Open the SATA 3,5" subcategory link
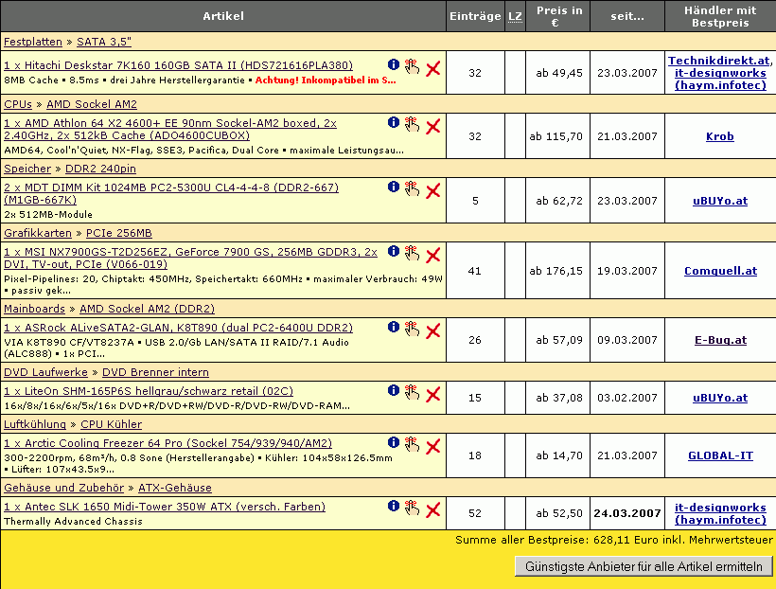This screenshot has width=776, height=589. coord(104,42)
